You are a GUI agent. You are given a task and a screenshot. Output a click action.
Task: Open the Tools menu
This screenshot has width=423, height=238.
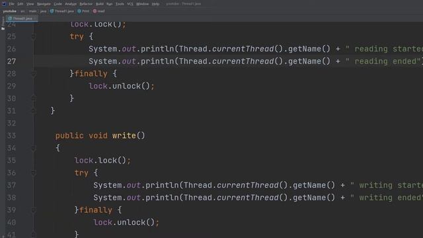pos(120,4)
